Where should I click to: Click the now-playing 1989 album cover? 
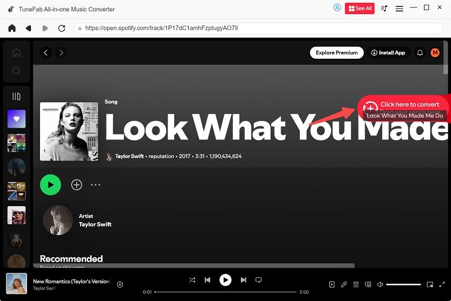[17, 283]
